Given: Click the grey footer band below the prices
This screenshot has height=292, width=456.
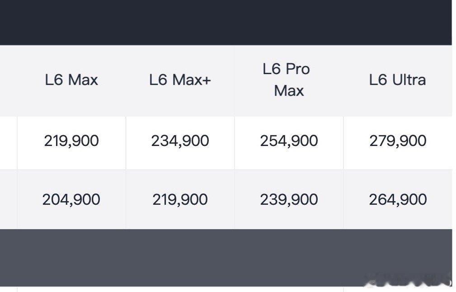Looking at the screenshot, I should (226, 258).
